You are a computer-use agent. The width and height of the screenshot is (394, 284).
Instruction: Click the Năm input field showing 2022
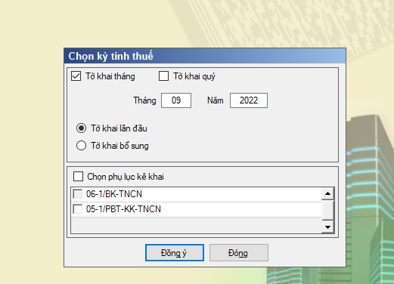pyautogui.click(x=249, y=100)
